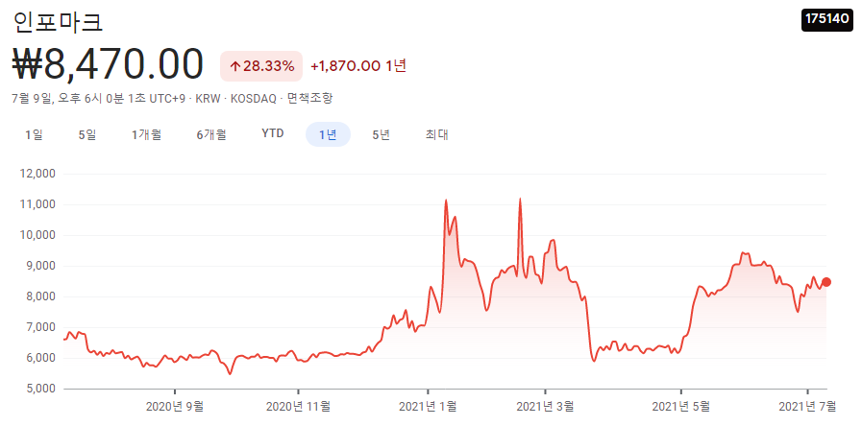The height and width of the screenshot is (426, 862).
Task: Click the upward arrow icon beside 28.33%
Action: [x=235, y=66]
